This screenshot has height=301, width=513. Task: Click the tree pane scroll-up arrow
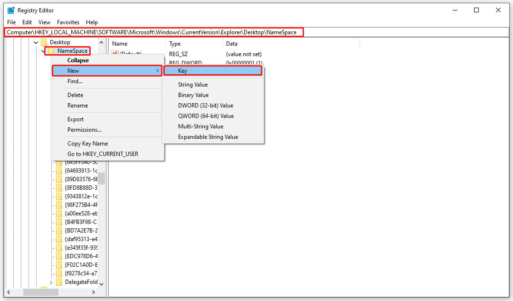[x=102, y=43]
